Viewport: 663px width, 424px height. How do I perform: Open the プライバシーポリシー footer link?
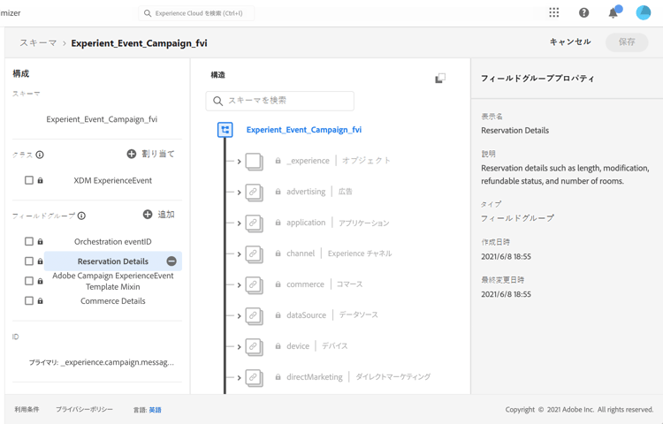[84, 409]
